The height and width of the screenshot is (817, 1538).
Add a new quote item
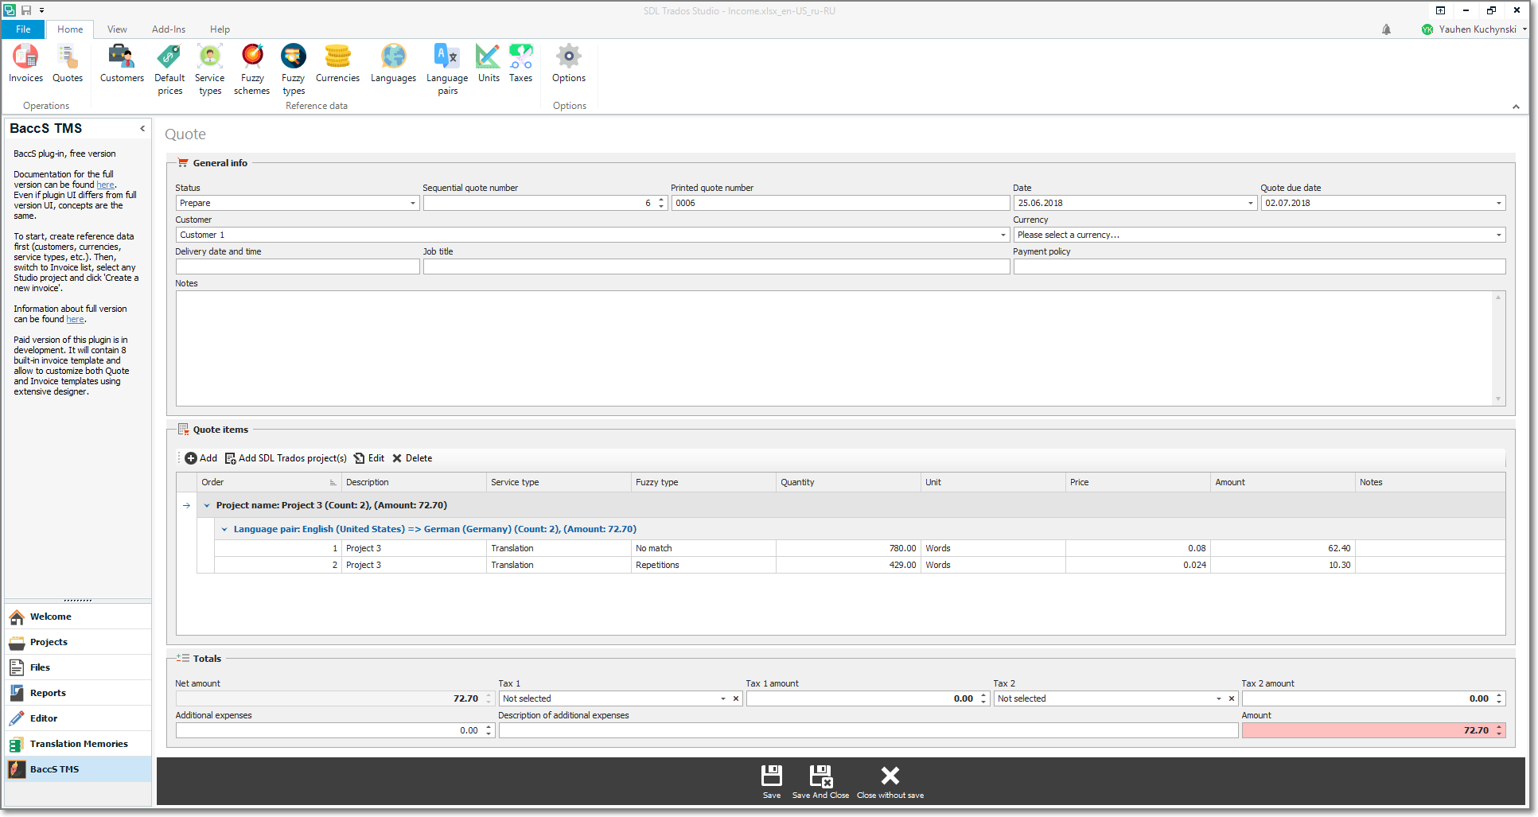[x=201, y=458]
